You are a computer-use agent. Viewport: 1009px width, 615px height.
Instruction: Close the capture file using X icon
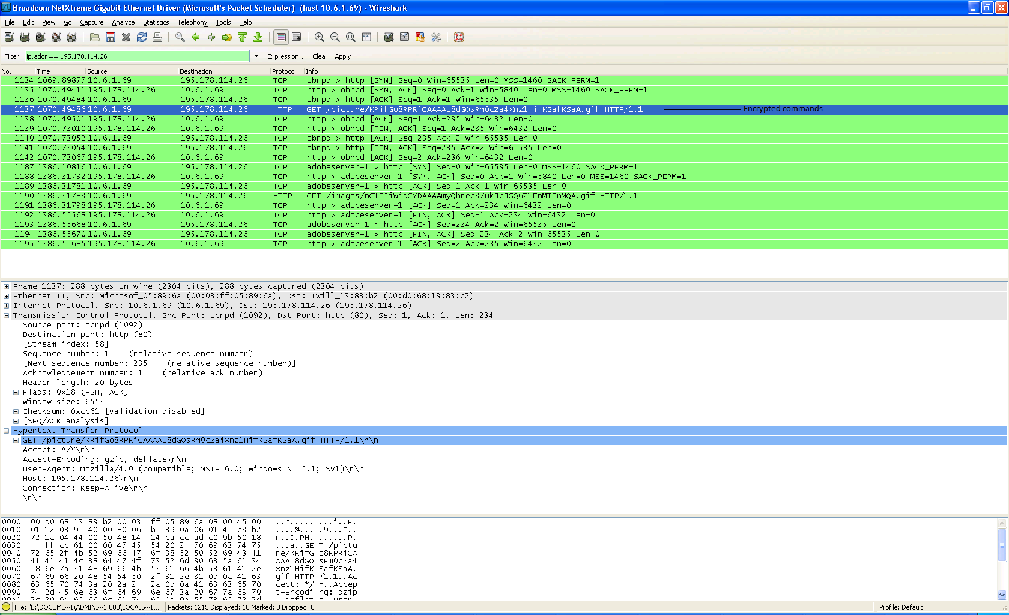[126, 37]
